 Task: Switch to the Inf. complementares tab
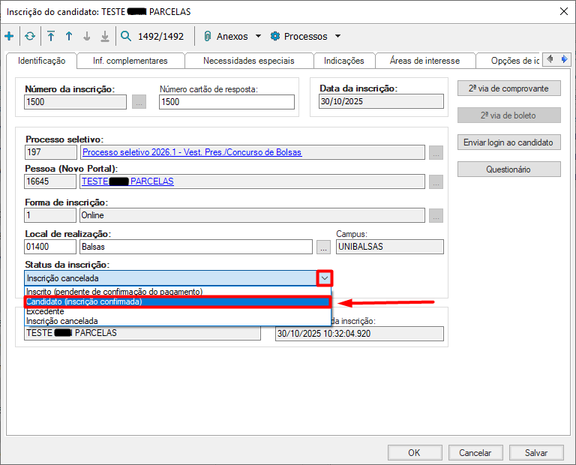coord(130,61)
